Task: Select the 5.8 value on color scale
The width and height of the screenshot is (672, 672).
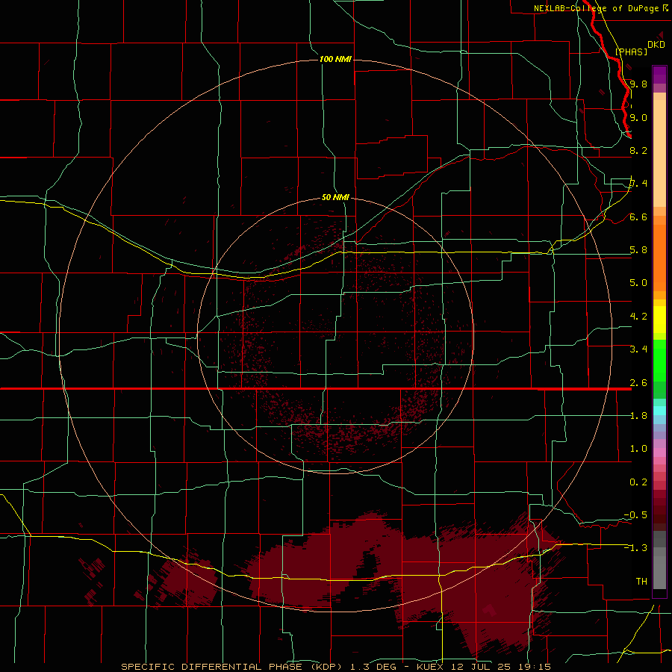Action: 638,250
